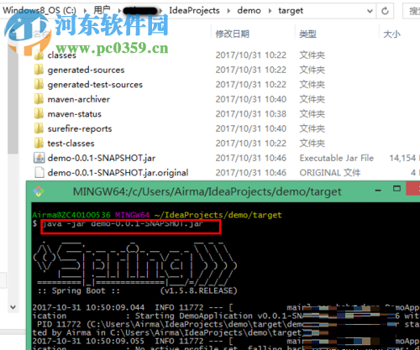Image resolution: width=420 pixels, height=350 pixels.
Task: Expand breadcrumb arrow after 用户
Action: coord(119,11)
